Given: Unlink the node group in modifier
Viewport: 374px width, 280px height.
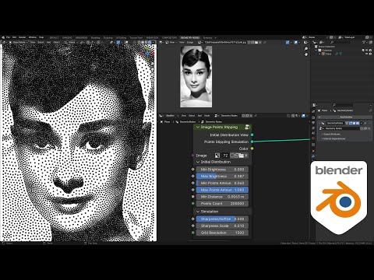Looking at the screenshot, I should click(369, 128).
